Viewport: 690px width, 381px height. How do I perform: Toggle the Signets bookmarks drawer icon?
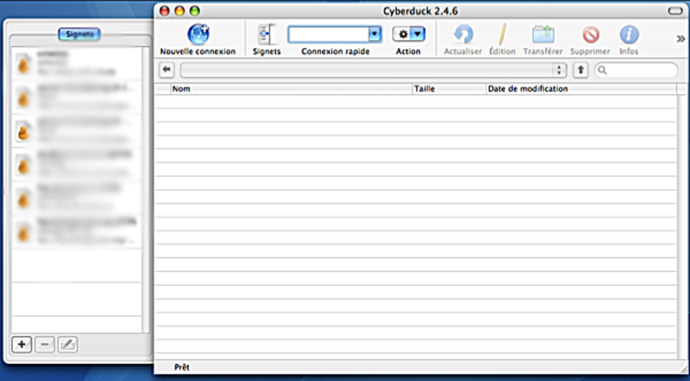point(267,34)
